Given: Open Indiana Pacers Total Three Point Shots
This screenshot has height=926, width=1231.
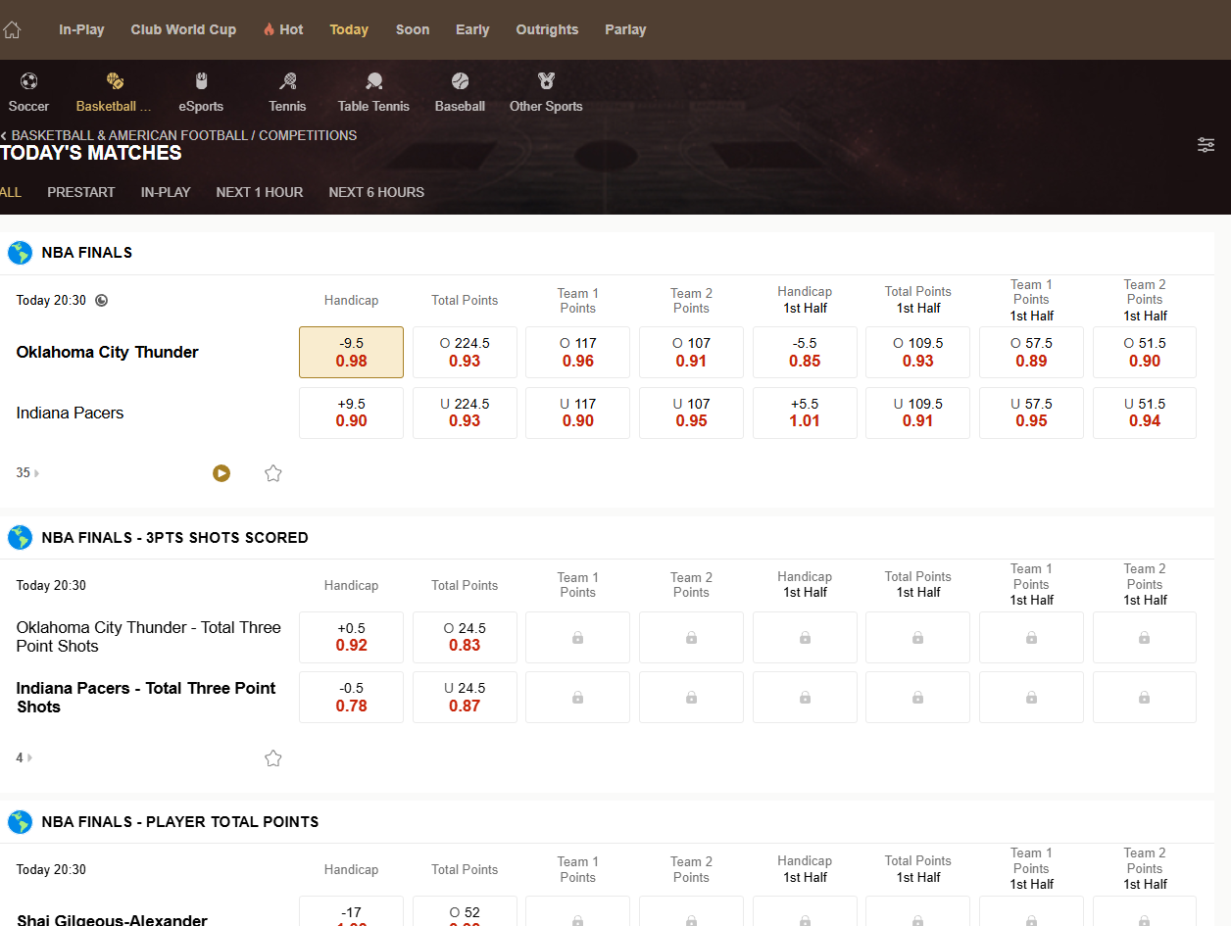Looking at the screenshot, I should (146, 697).
